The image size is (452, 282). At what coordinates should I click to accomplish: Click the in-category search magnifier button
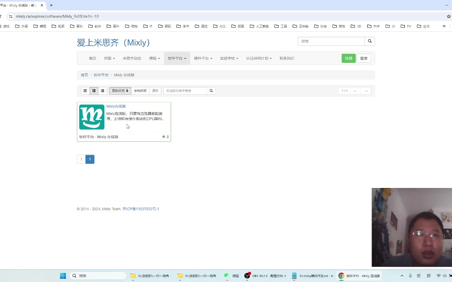[x=211, y=90]
